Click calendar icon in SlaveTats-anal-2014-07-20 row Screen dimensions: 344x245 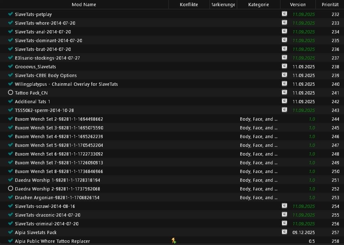284,31
